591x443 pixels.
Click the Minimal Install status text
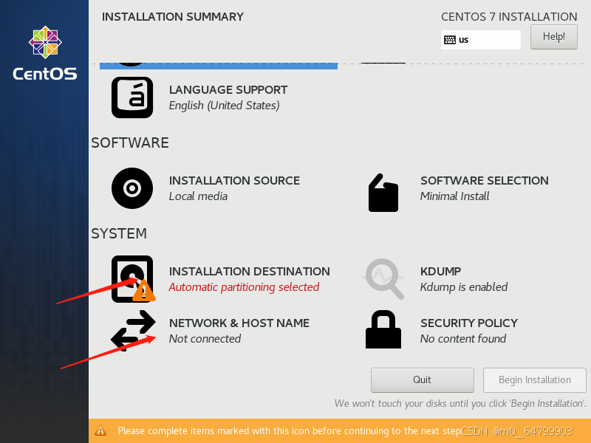coord(454,196)
